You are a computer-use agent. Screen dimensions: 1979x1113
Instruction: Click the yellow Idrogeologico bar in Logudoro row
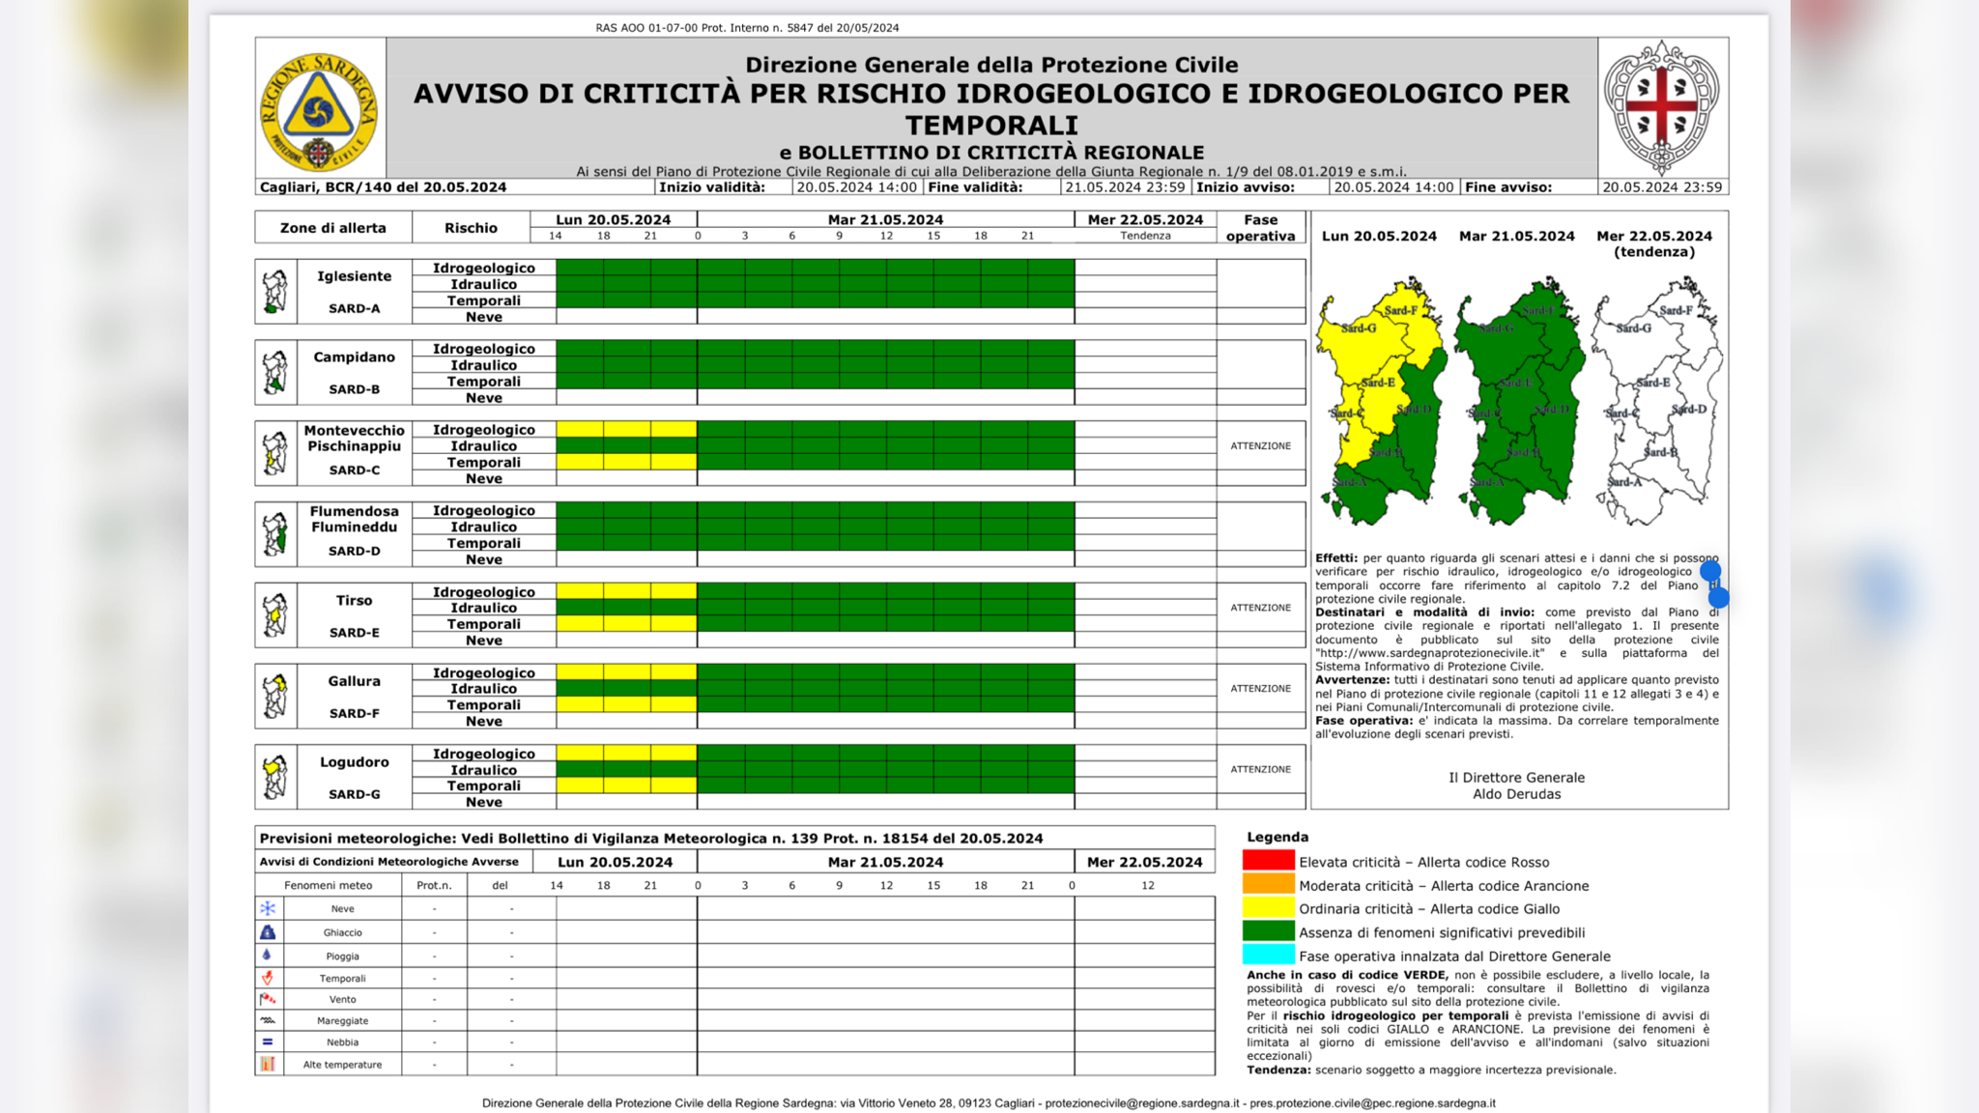click(626, 754)
